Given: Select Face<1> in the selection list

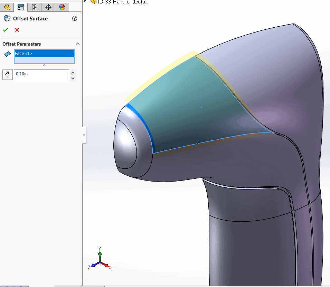Looking at the screenshot, I should pos(44,54).
